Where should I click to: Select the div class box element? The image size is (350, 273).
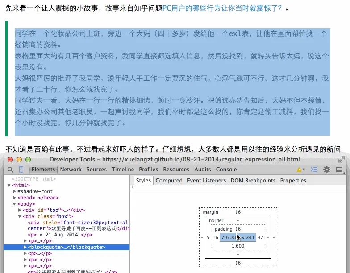pos(44,216)
